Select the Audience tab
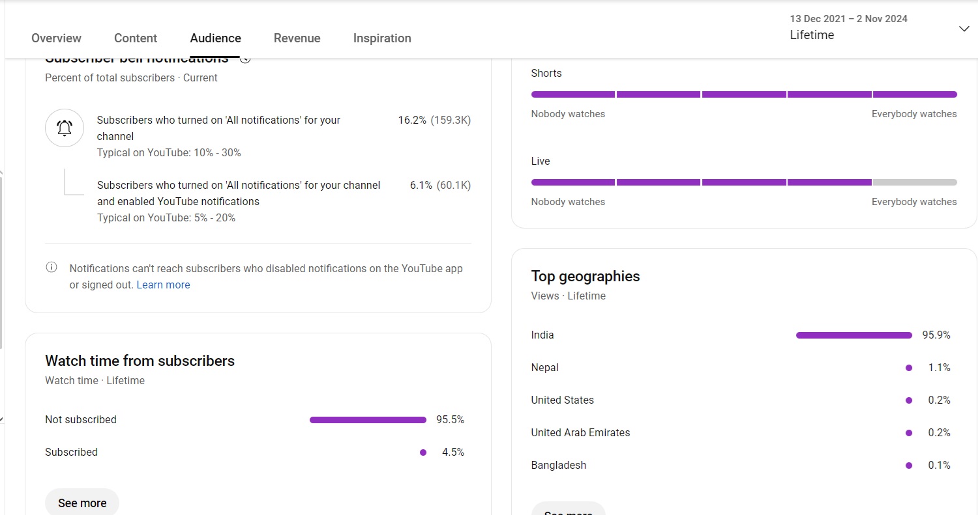The image size is (978, 515). (x=215, y=38)
